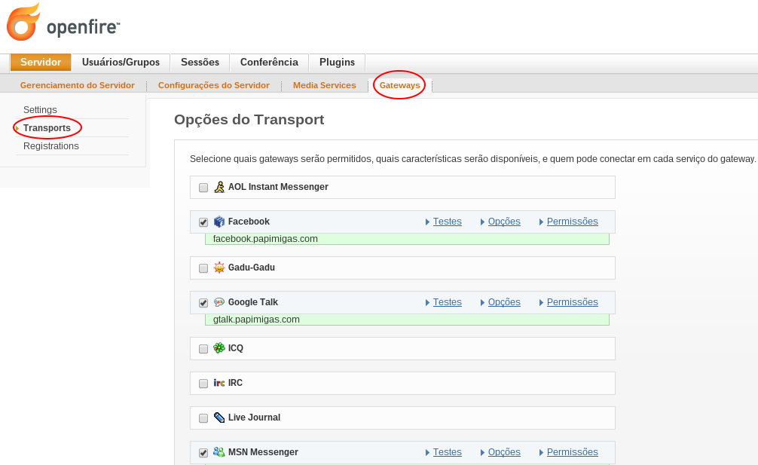Switch to Conferência tab
Image resolution: width=758 pixels, height=465 pixels.
click(x=269, y=63)
